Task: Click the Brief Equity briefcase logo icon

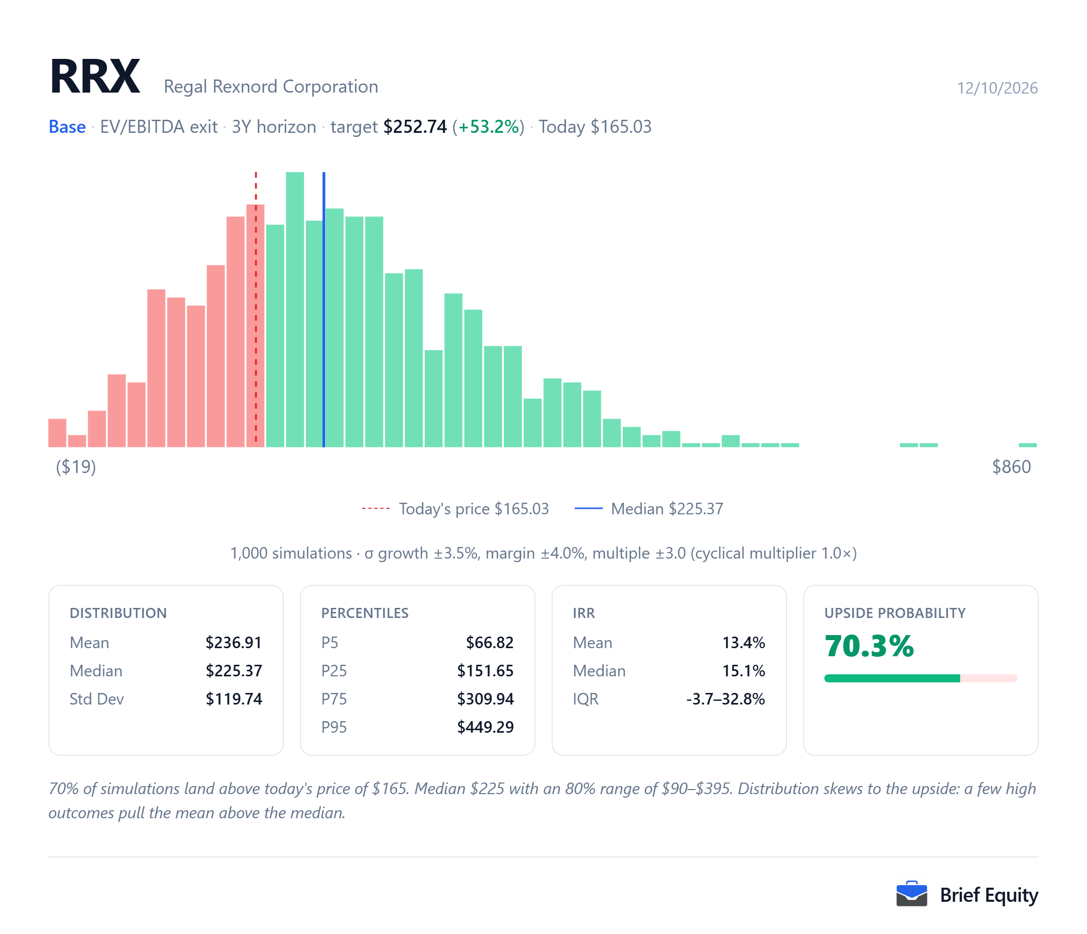Action: click(911, 894)
